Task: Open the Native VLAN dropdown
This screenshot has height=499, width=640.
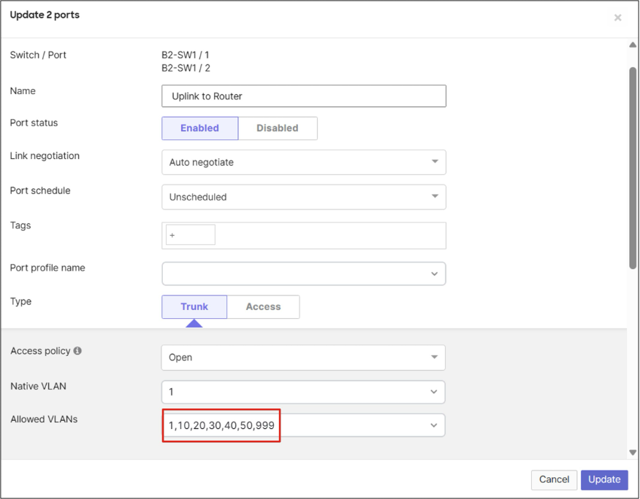Action: (303, 392)
